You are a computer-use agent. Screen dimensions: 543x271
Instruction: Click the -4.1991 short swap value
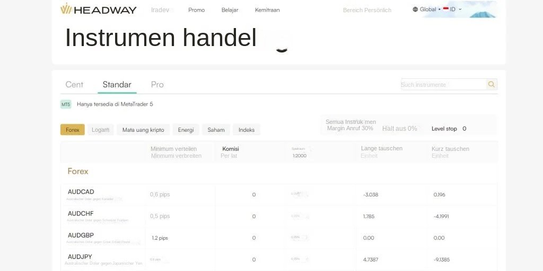coord(441,216)
